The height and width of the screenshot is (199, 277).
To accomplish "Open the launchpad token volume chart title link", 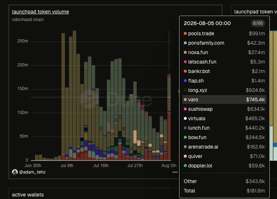I will coord(41,12).
